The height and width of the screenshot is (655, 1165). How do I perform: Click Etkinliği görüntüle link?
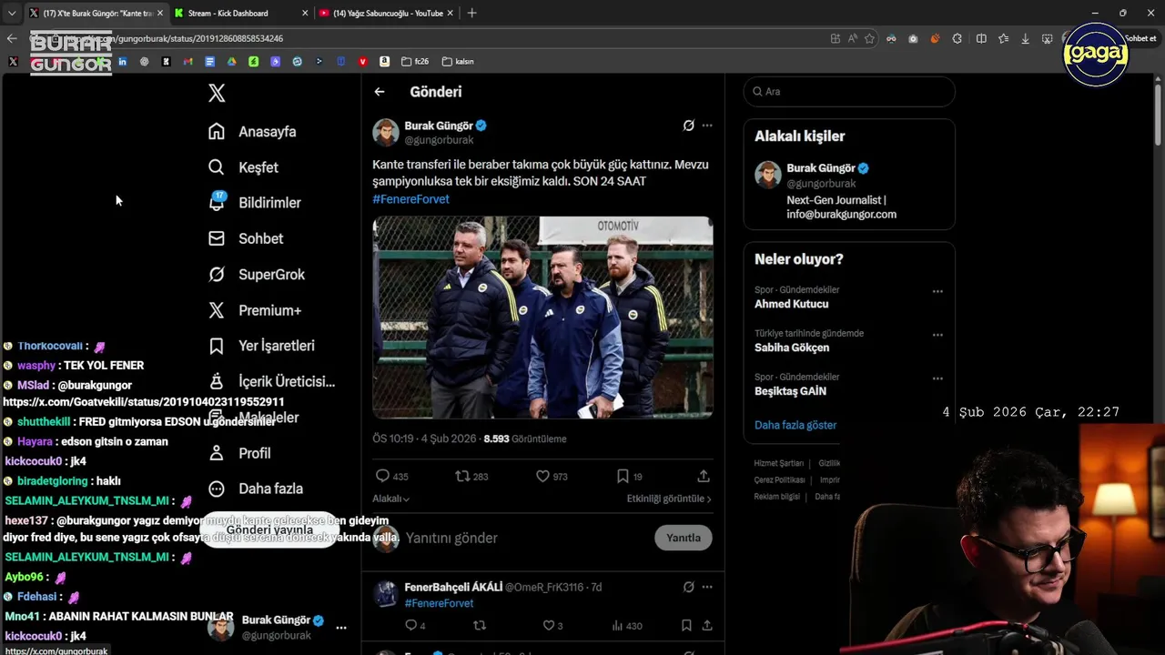(x=669, y=499)
